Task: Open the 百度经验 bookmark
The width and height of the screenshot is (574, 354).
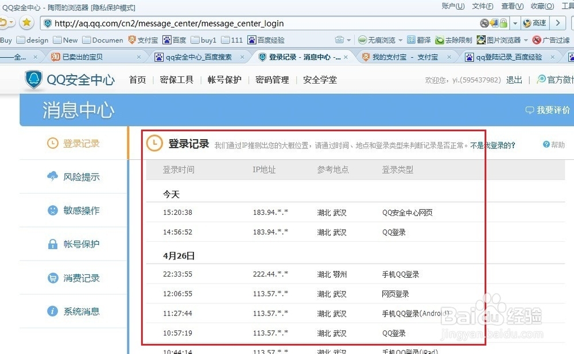Action: tap(266, 40)
